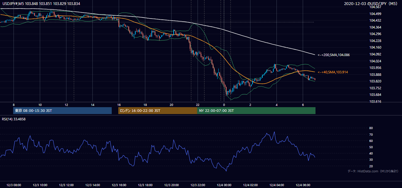Screen dimensions: 402x188
Task: Click RSI scale value 80
Action: [x=371, y=128]
